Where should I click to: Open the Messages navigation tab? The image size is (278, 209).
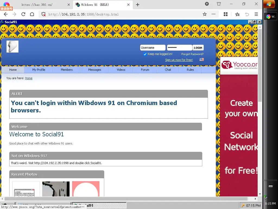click(95, 70)
